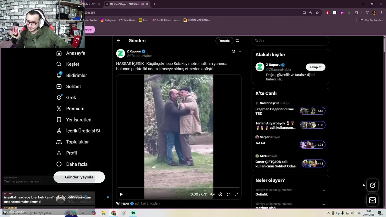Open browser Extensions puzzle icon

[356, 13]
